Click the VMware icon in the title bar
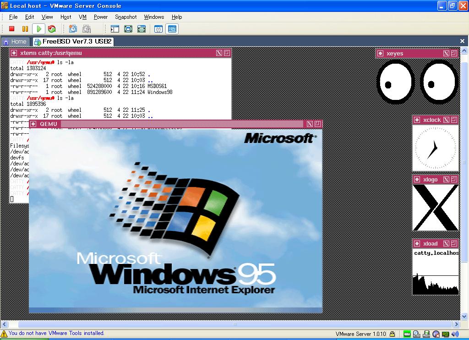The image size is (469, 340). tap(5, 5)
